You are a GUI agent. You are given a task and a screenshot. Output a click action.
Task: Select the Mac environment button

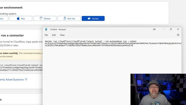click(21, 18)
